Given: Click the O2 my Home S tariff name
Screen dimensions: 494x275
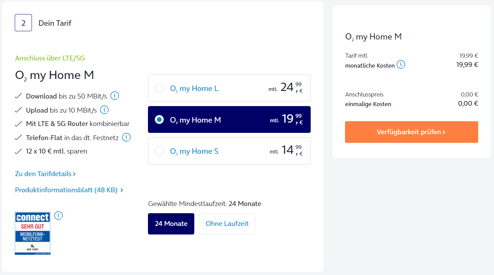Looking at the screenshot, I should click(194, 151).
